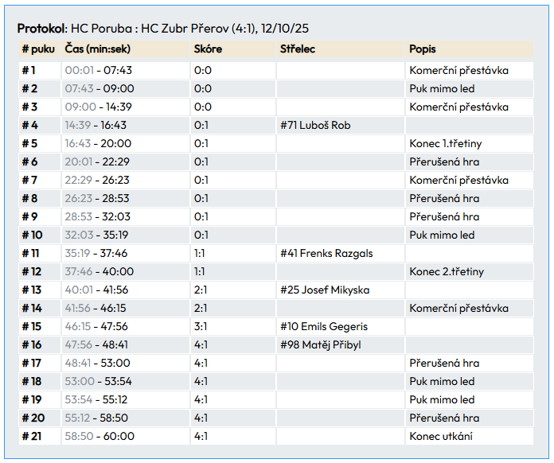Screen dimensions: 554x463
Task: Click the 'Konec 1.třetiny' description
Action: [445, 144]
